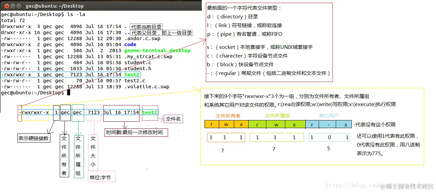The width and height of the screenshot is (436, 192).
Task: Select the '.my_strcat.c.swp' file name
Action: [148, 57]
